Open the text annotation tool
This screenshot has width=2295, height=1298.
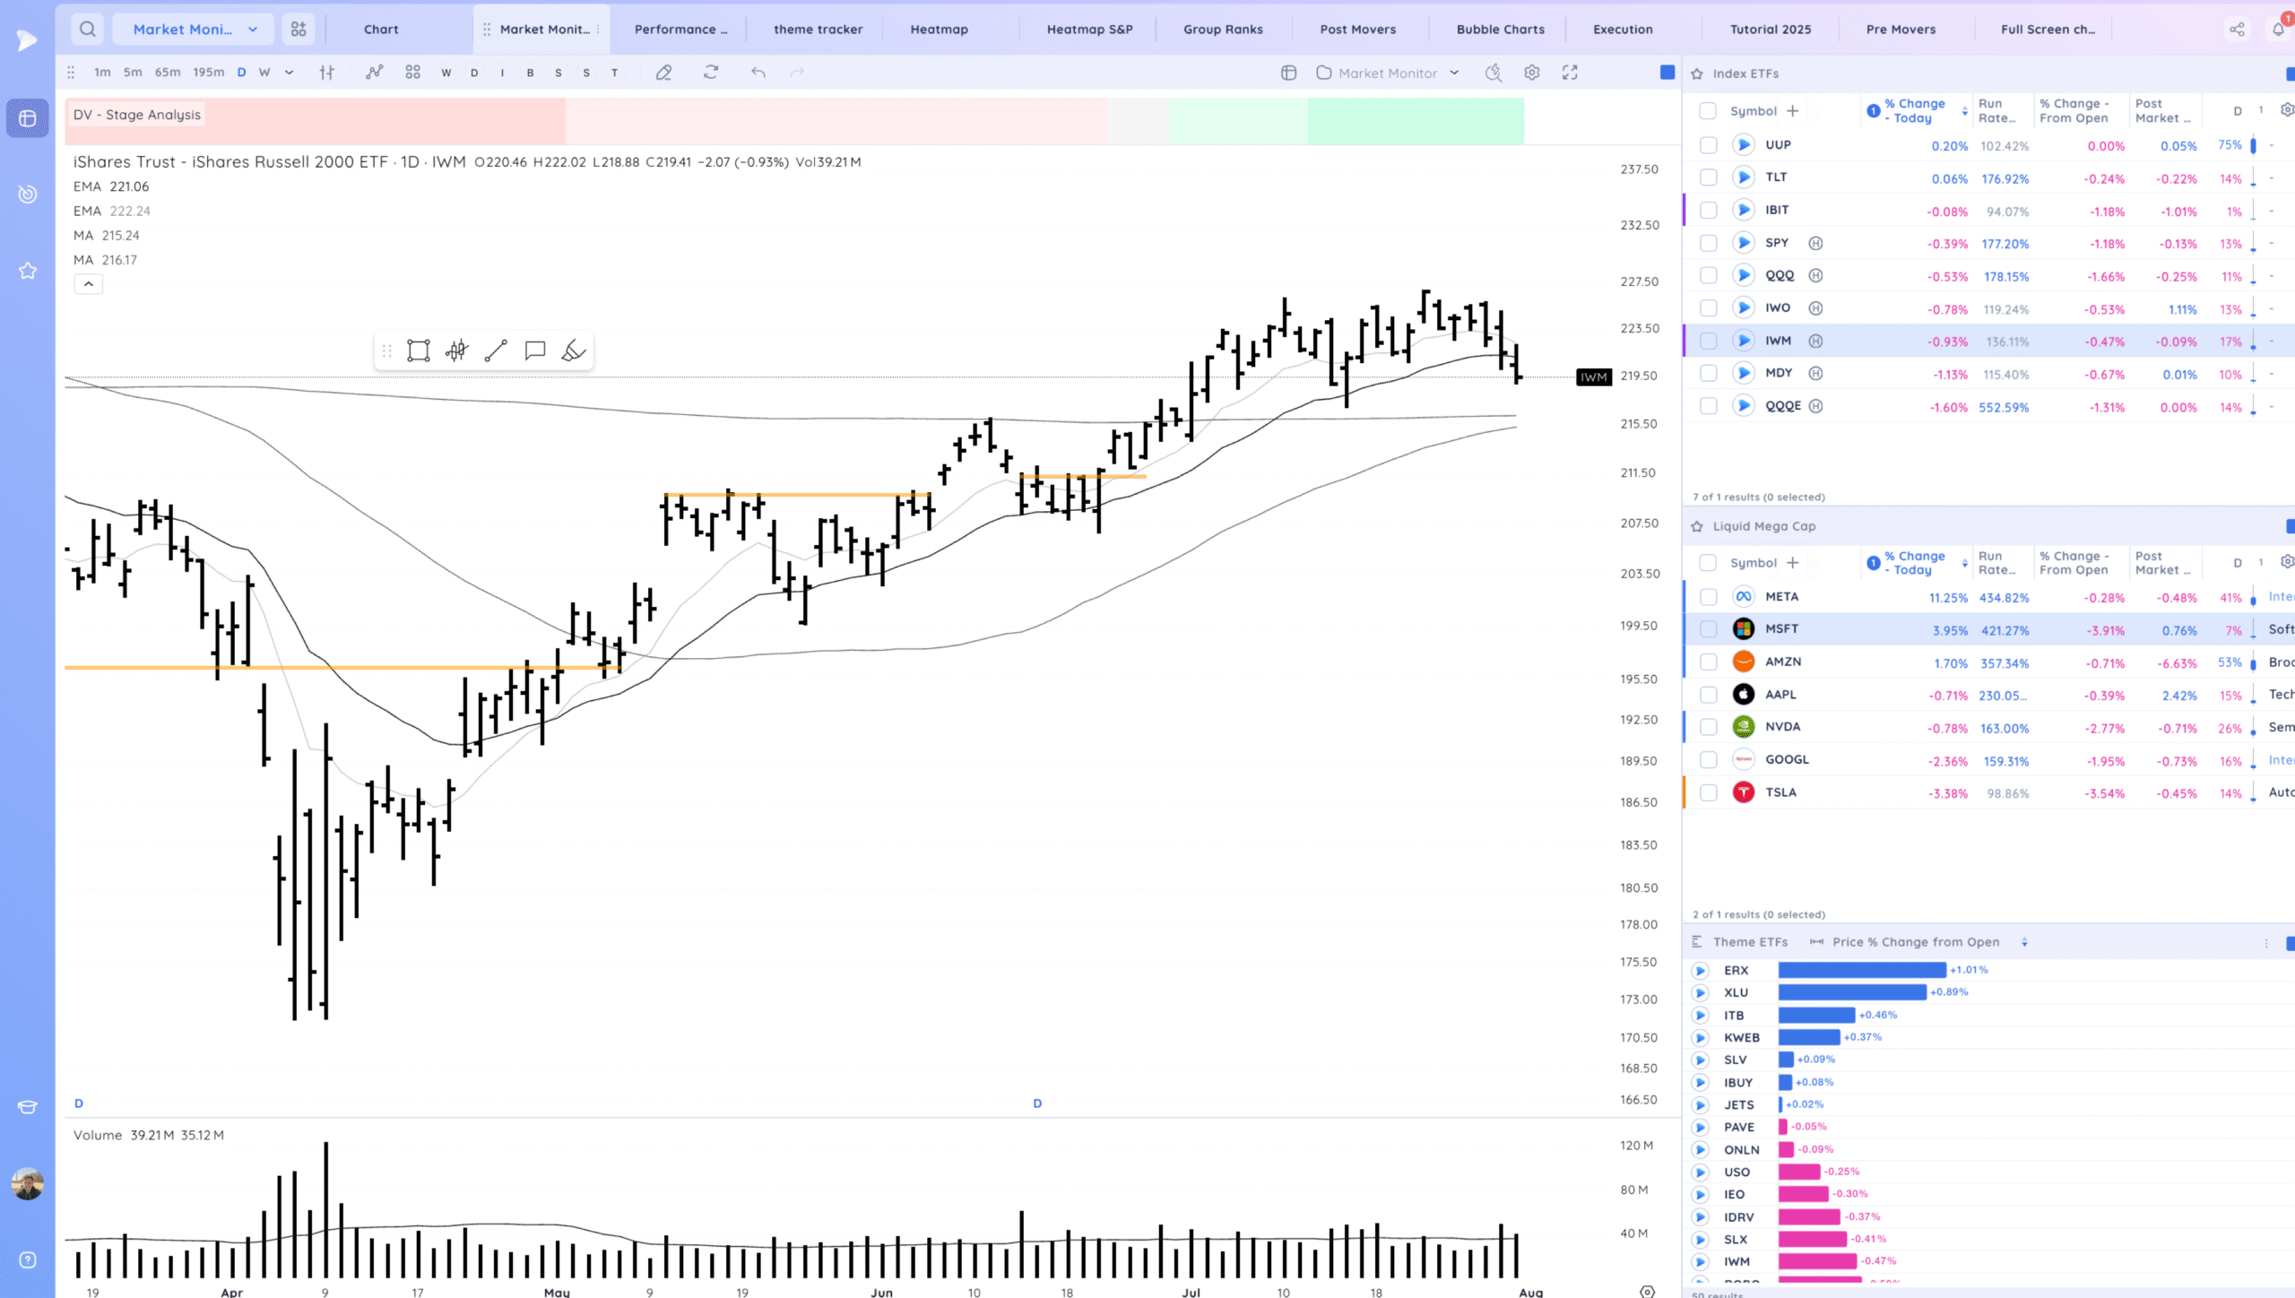pyautogui.click(x=534, y=350)
